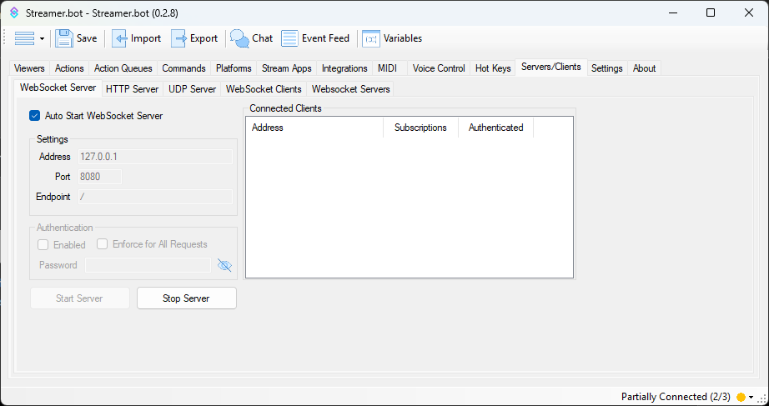Open the Event Feed
Image resolution: width=769 pixels, height=406 pixels.
[315, 38]
